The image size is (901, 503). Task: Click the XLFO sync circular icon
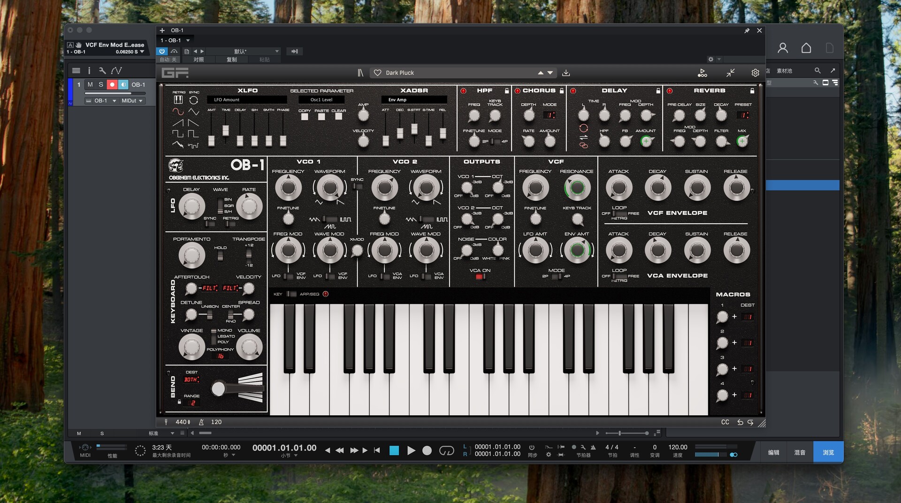coord(194,100)
